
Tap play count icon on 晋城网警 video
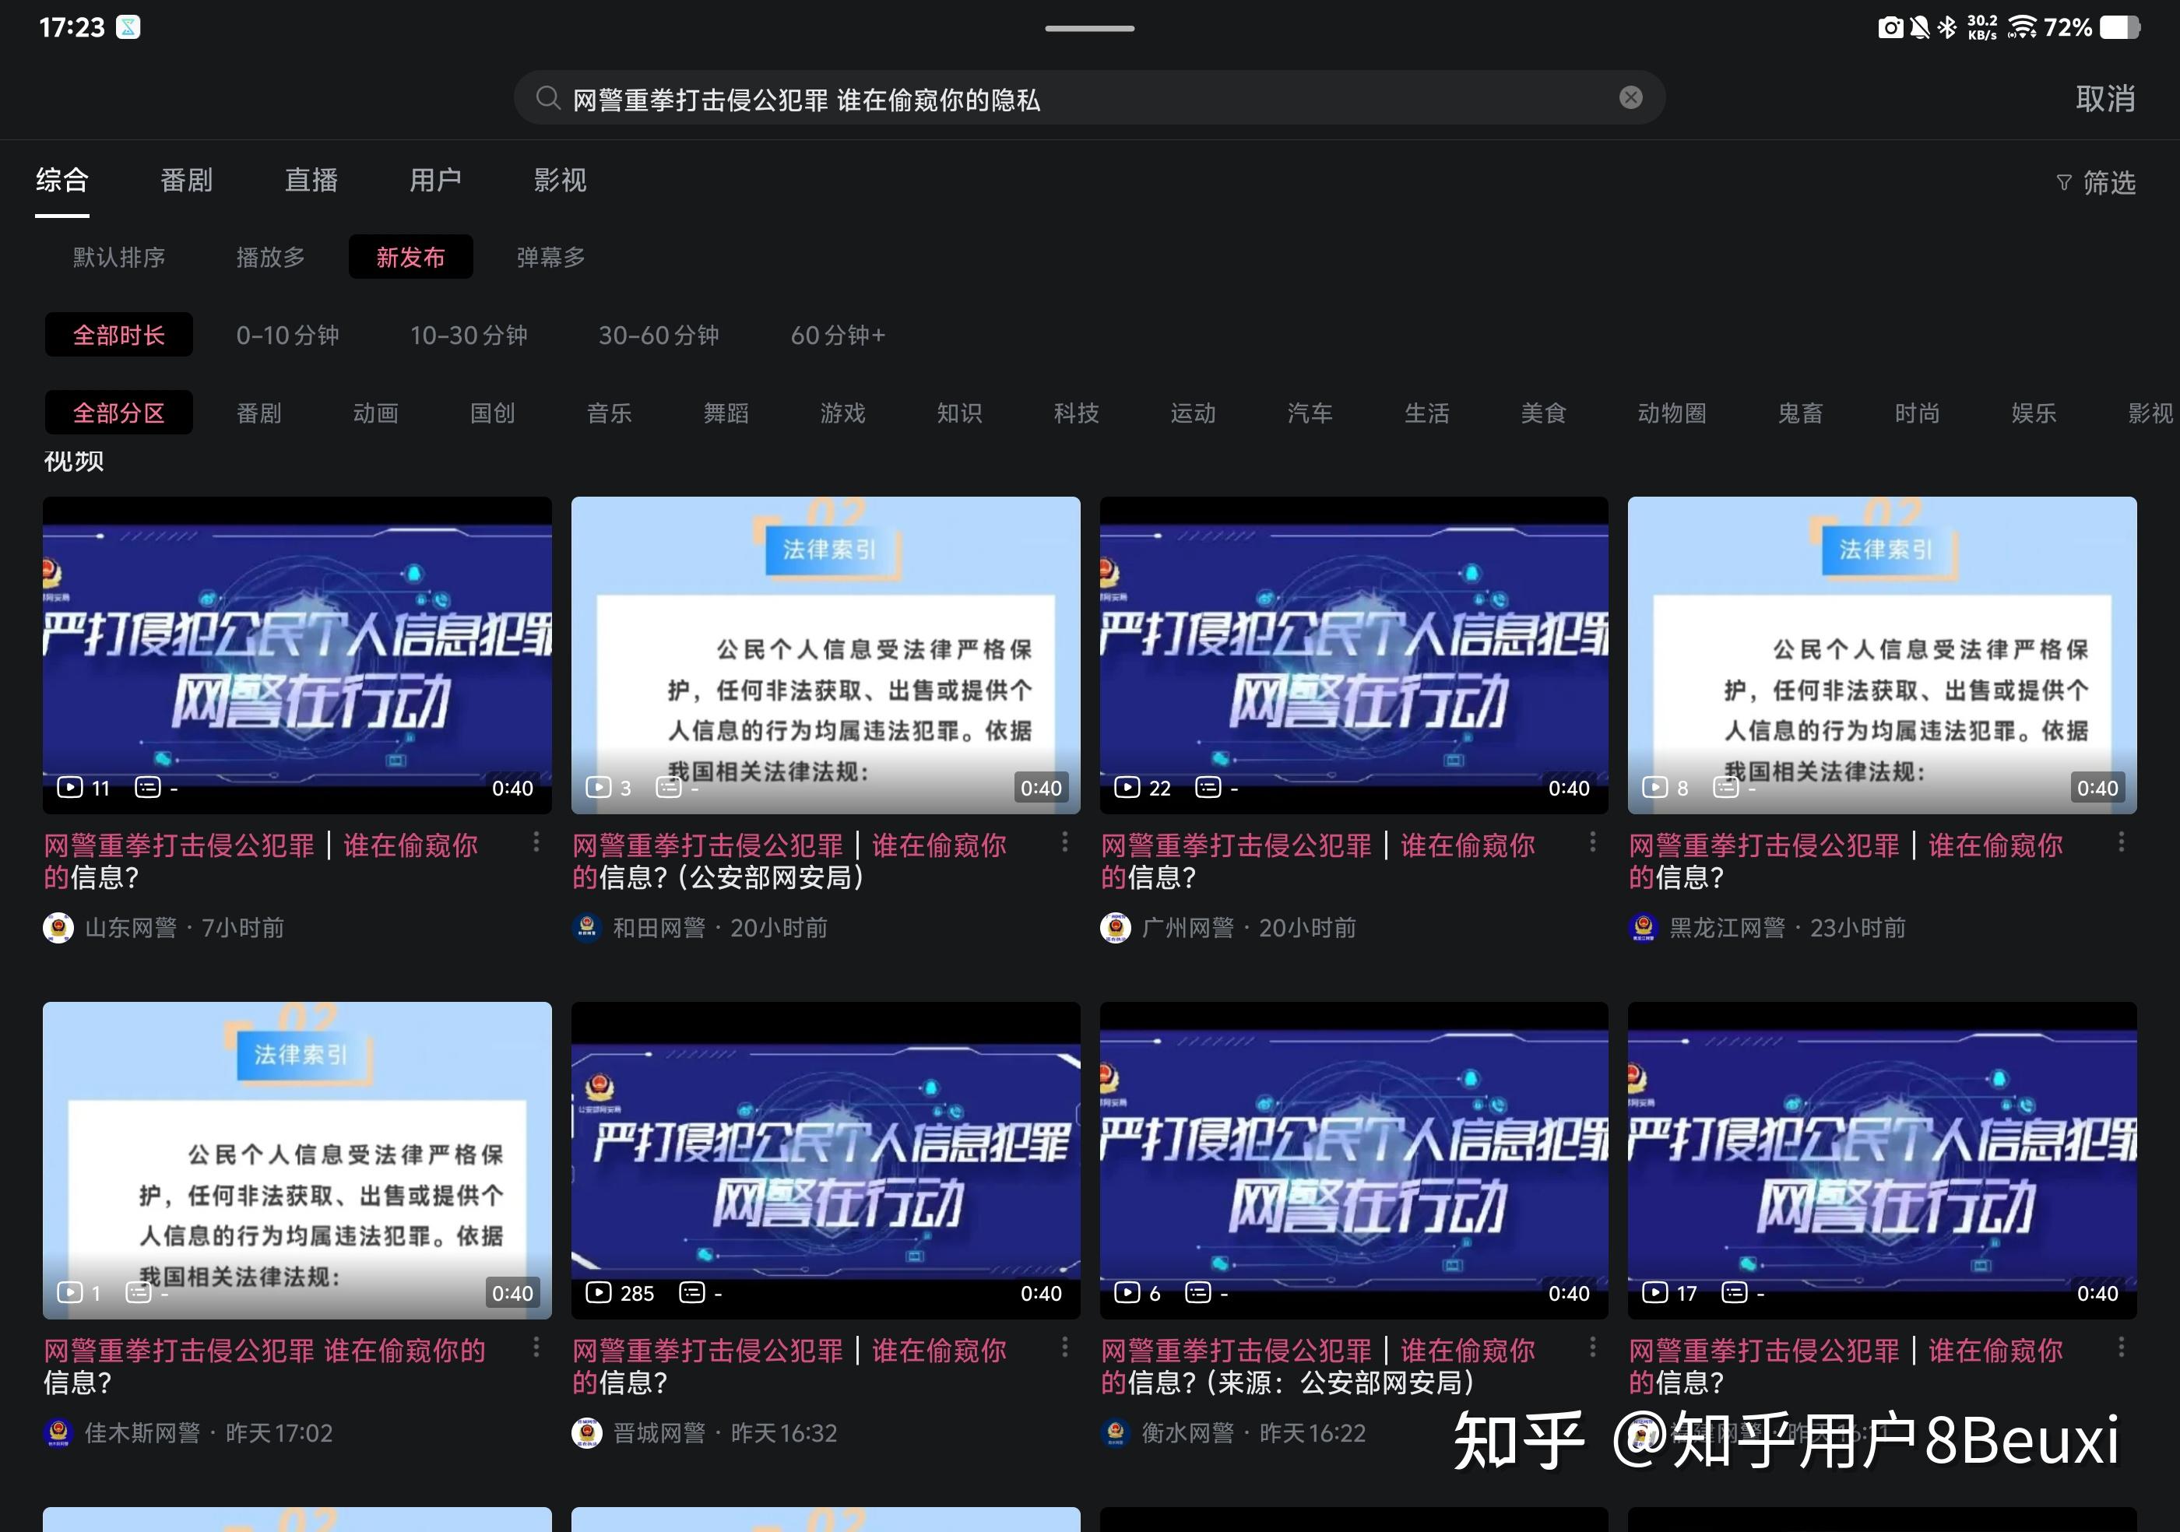(x=598, y=1293)
